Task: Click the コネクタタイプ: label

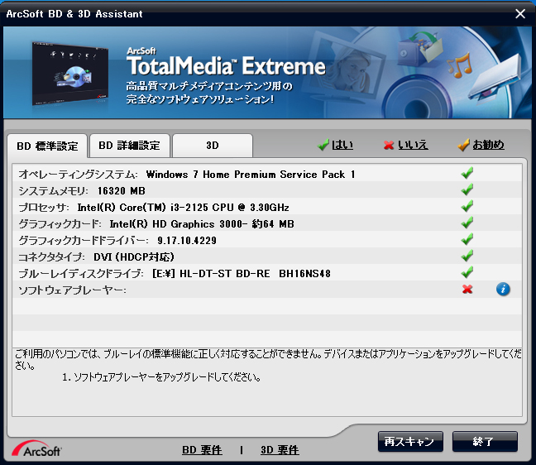Action: coord(51,256)
